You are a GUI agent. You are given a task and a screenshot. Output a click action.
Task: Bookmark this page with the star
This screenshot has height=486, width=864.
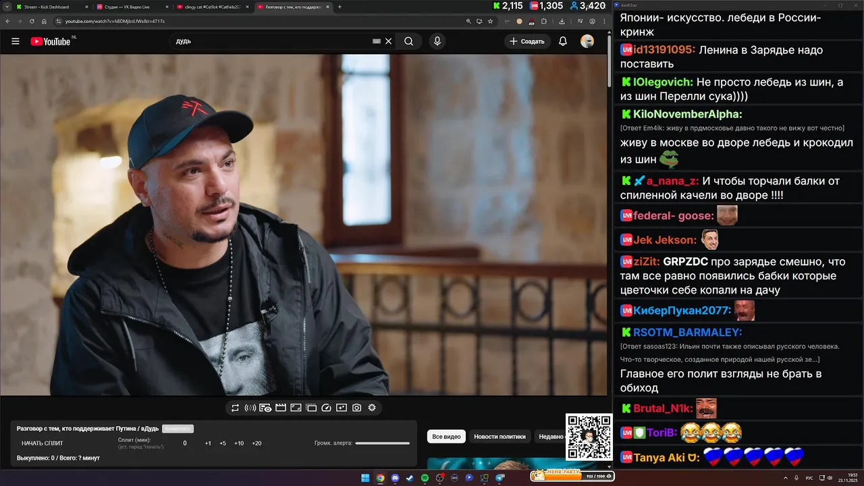coord(490,21)
